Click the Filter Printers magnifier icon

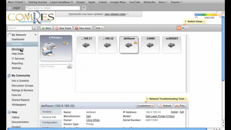tap(70, 66)
